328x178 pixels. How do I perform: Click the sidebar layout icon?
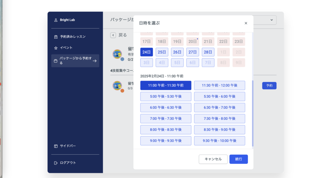click(56, 146)
